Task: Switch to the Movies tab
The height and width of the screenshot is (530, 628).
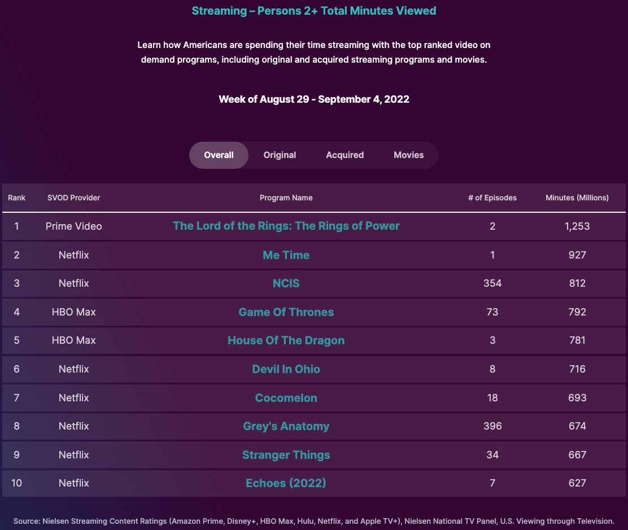Action: pos(408,155)
